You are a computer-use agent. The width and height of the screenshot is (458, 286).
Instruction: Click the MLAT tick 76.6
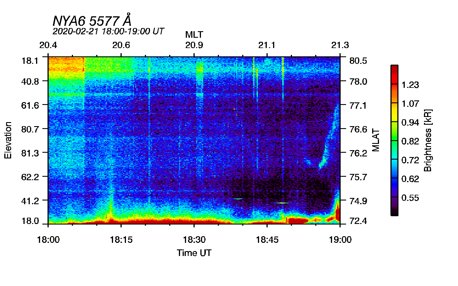(358, 129)
